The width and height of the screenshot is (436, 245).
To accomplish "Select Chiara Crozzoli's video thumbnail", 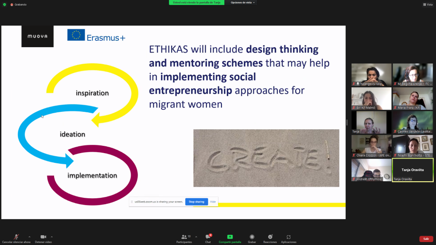I will coord(371,146).
